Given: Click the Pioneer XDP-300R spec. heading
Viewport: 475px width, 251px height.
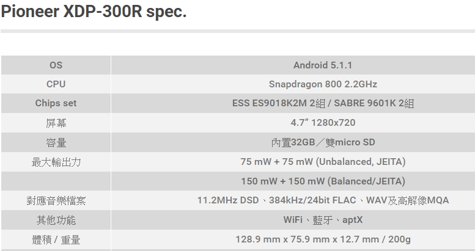Looking at the screenshot, I should 94,12.
